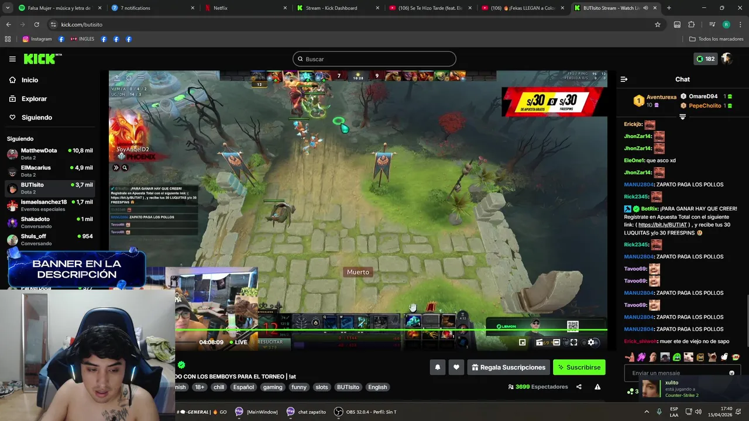Open emoji picker in message box
Viewport: 749px width, 421px height.
click(x=731, y=373)
